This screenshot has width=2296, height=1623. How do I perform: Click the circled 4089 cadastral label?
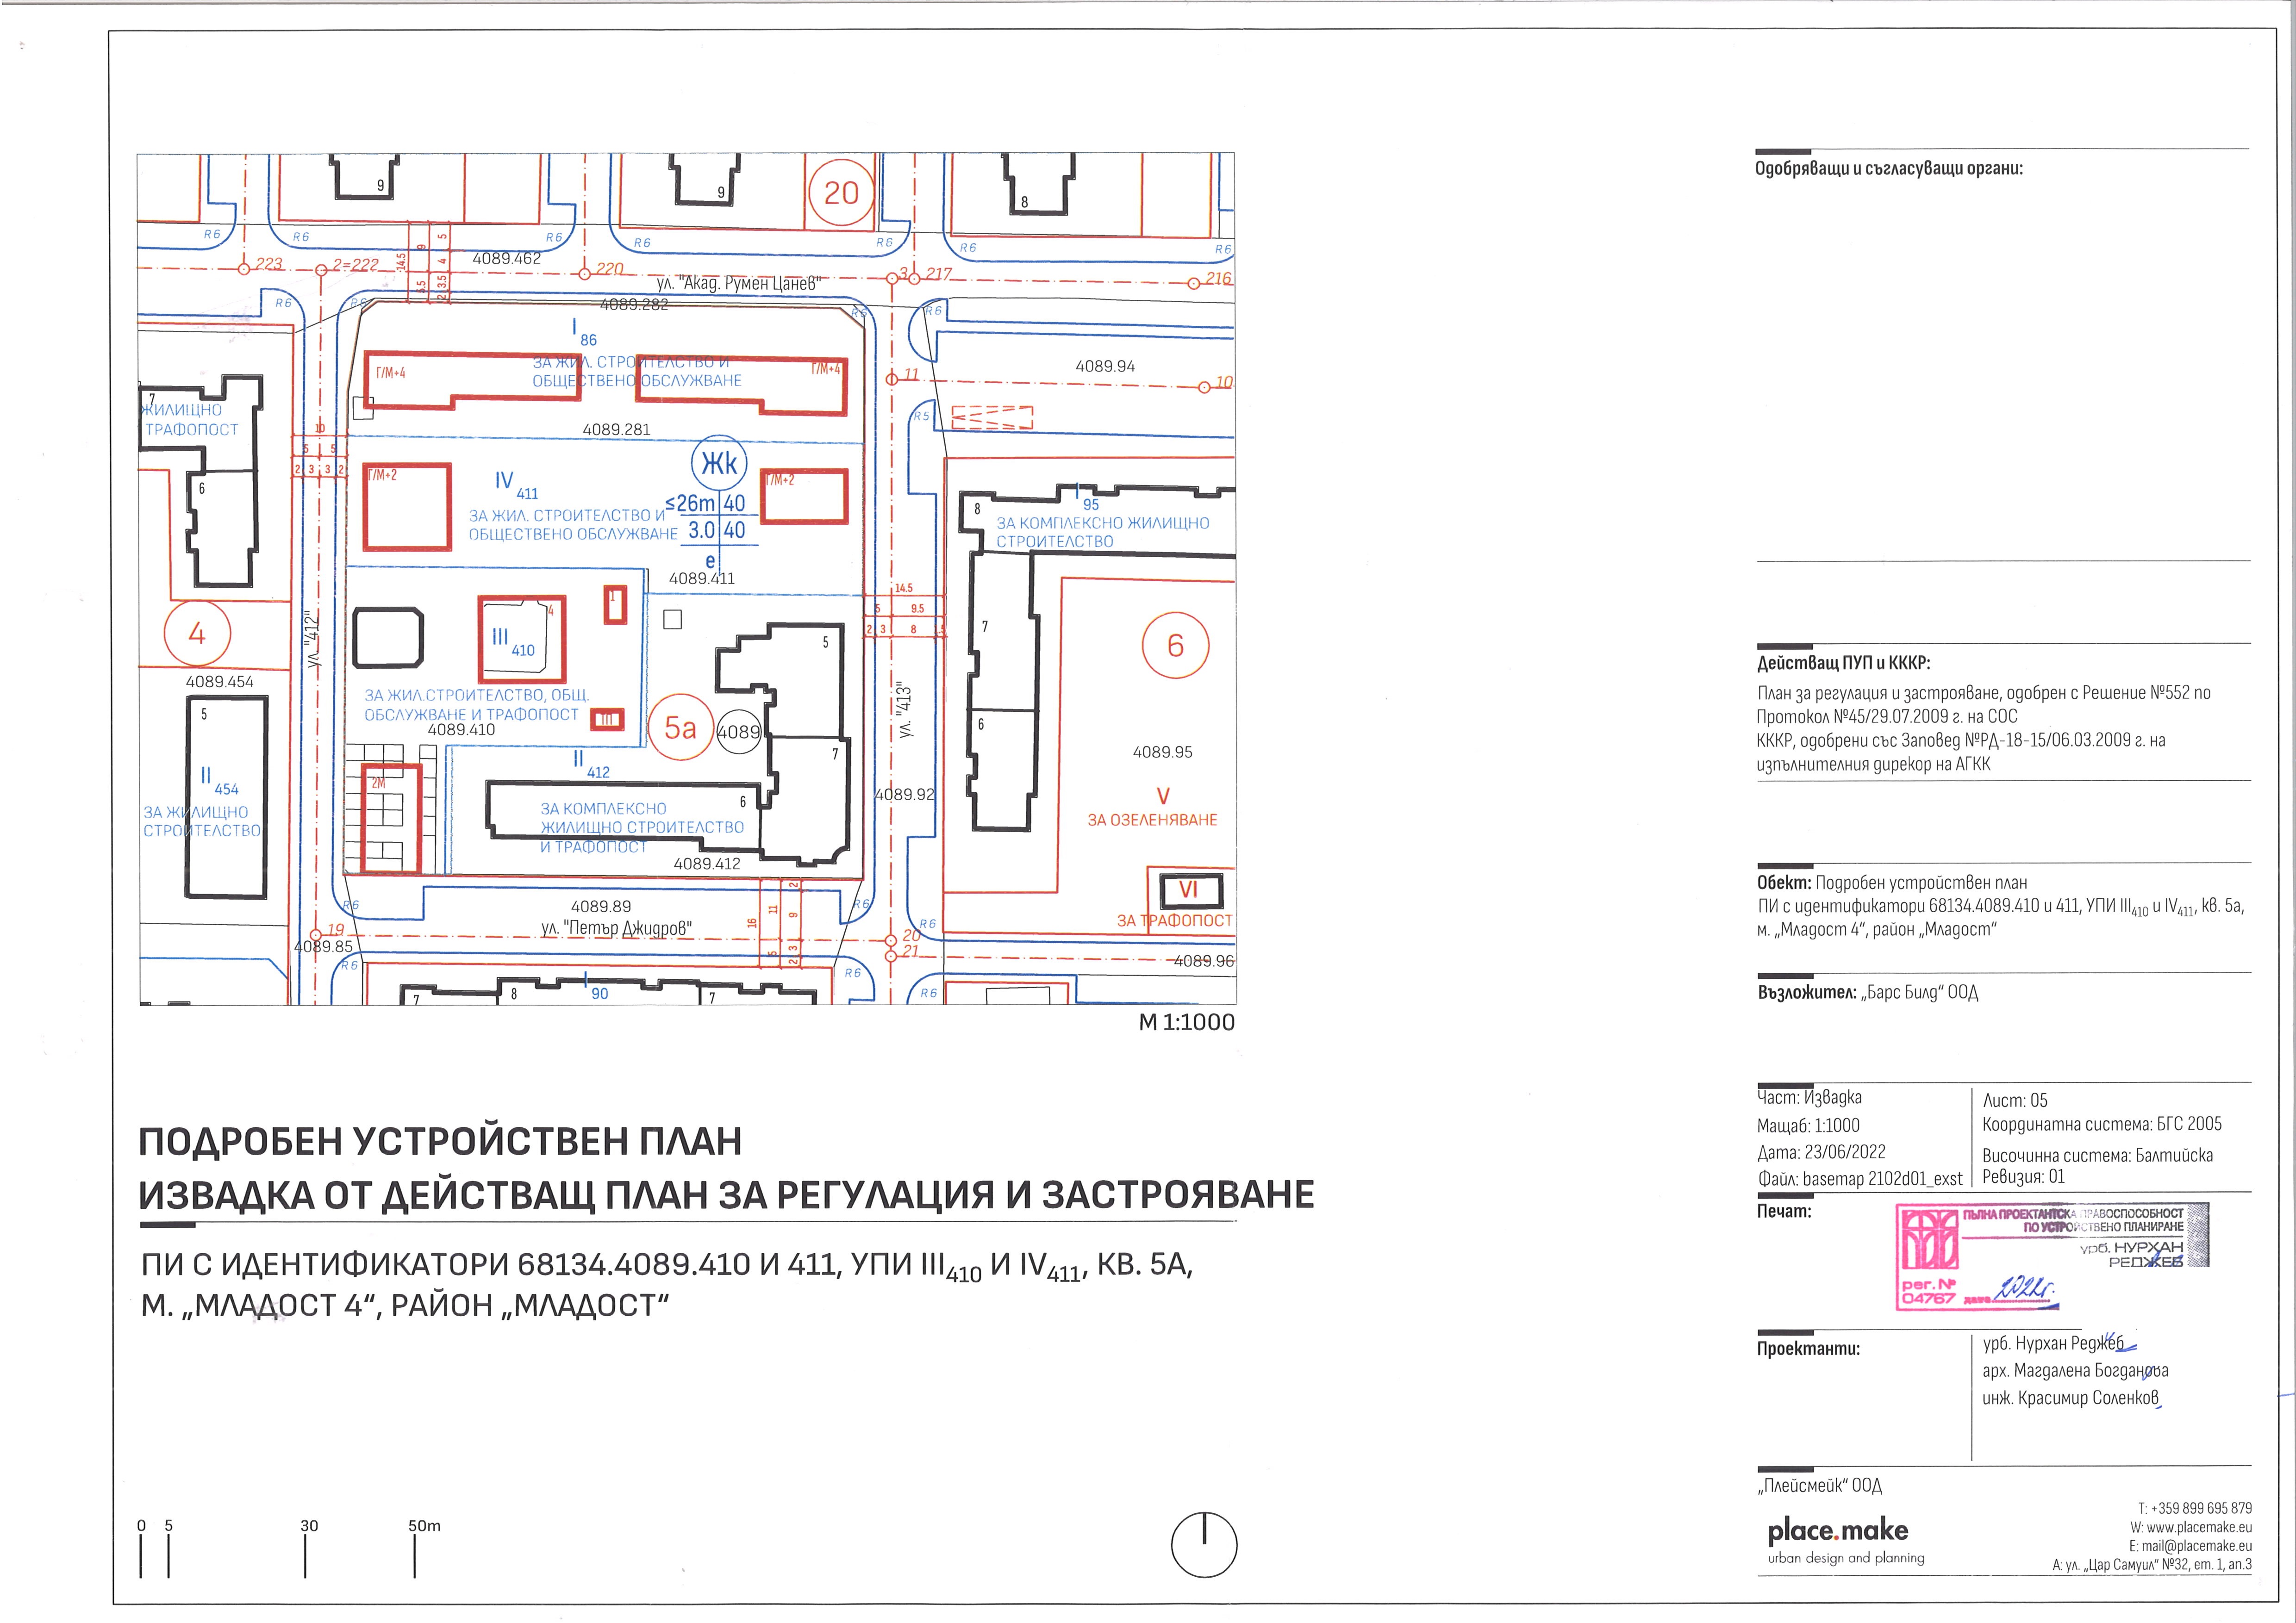pyautogui.click(x=738, y=733)
